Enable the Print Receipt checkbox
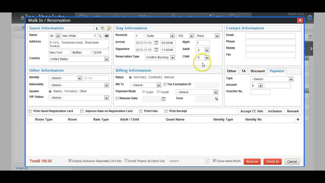Image resolution: width=325 pixels, height=183 pixels. (166, 111)
